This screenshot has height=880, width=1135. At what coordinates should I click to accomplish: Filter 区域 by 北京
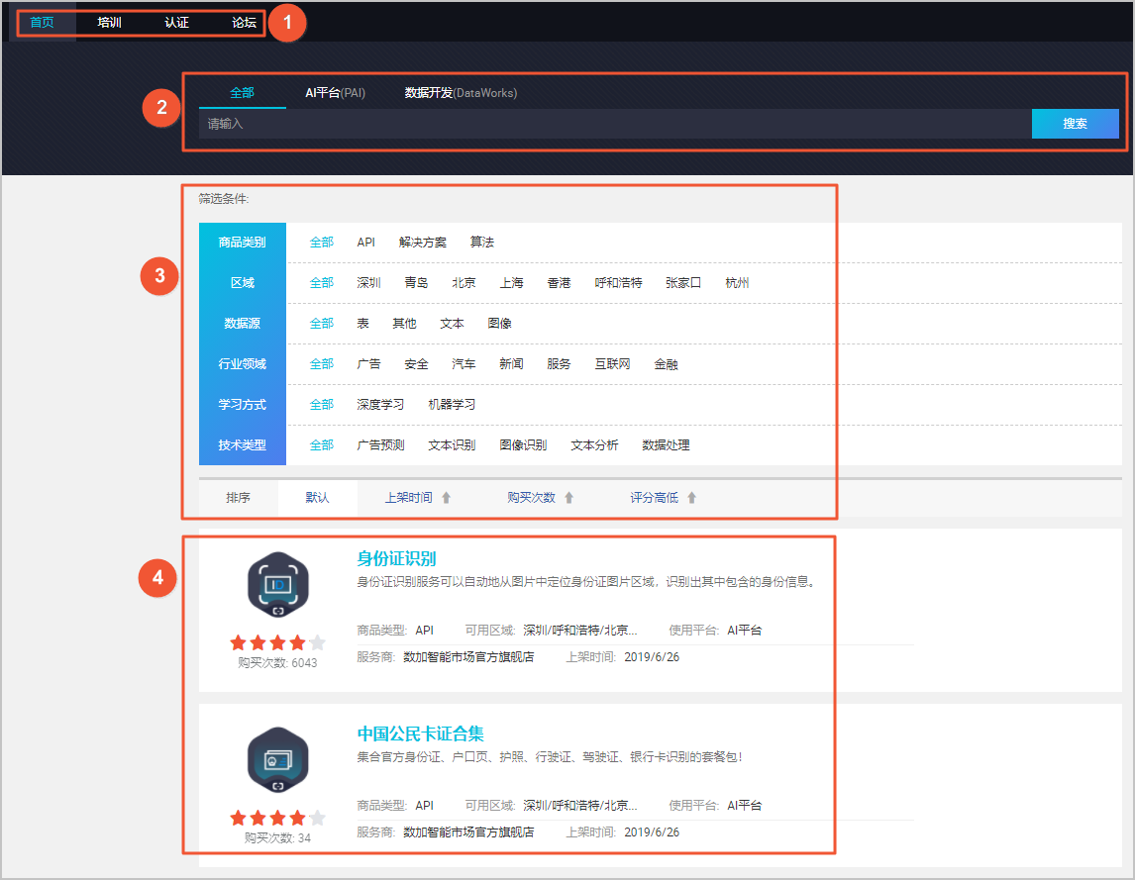464,283
